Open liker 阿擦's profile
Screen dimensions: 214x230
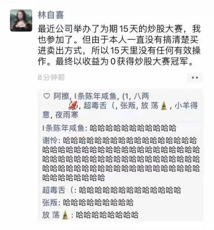coord(61,96)
